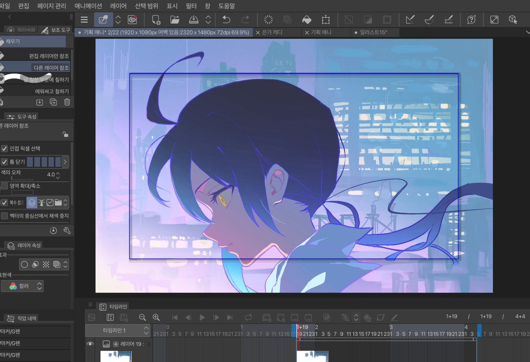Save the document with the save icon
530x362 pixels.
pos(194,20)
